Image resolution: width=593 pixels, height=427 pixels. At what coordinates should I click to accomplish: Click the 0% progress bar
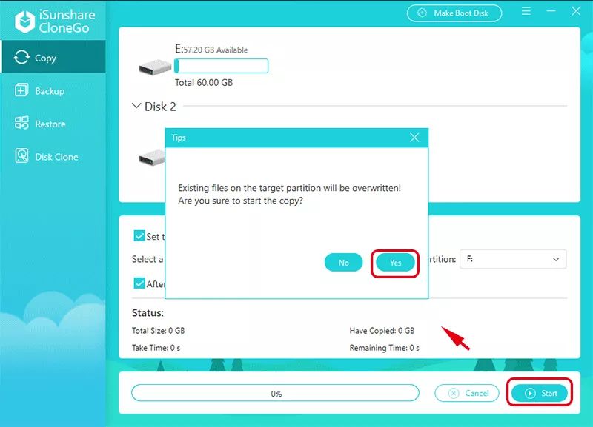point(276,393)
